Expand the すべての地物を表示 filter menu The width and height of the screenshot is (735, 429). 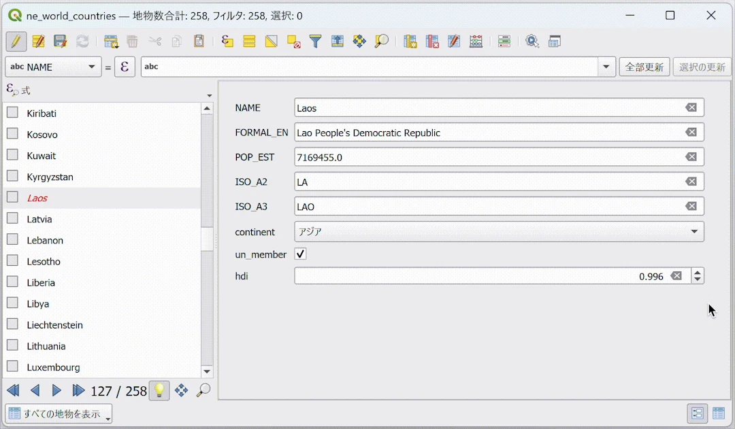(x=59, y=413)
